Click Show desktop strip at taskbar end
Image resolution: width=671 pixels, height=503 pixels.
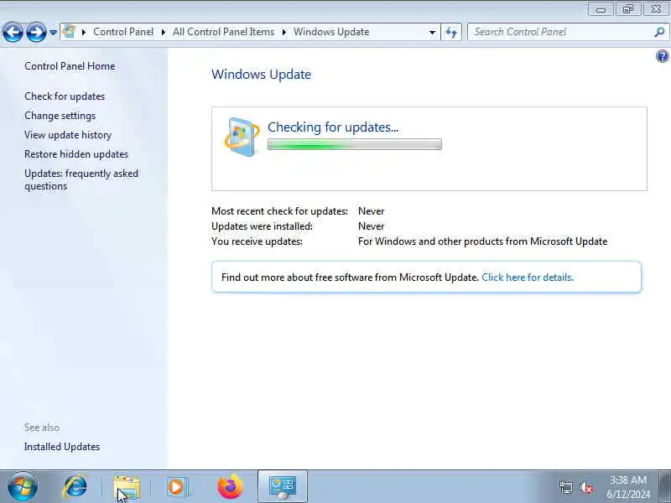coord(665,487)
